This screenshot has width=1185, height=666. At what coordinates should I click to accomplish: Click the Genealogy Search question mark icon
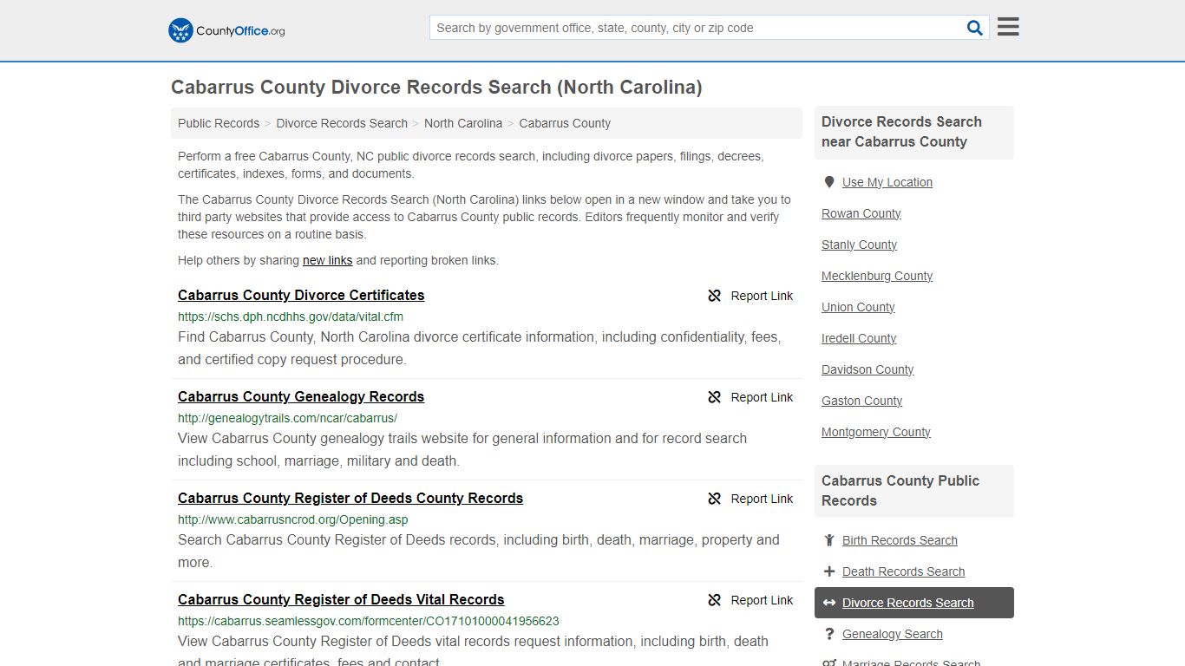(828, 634)
